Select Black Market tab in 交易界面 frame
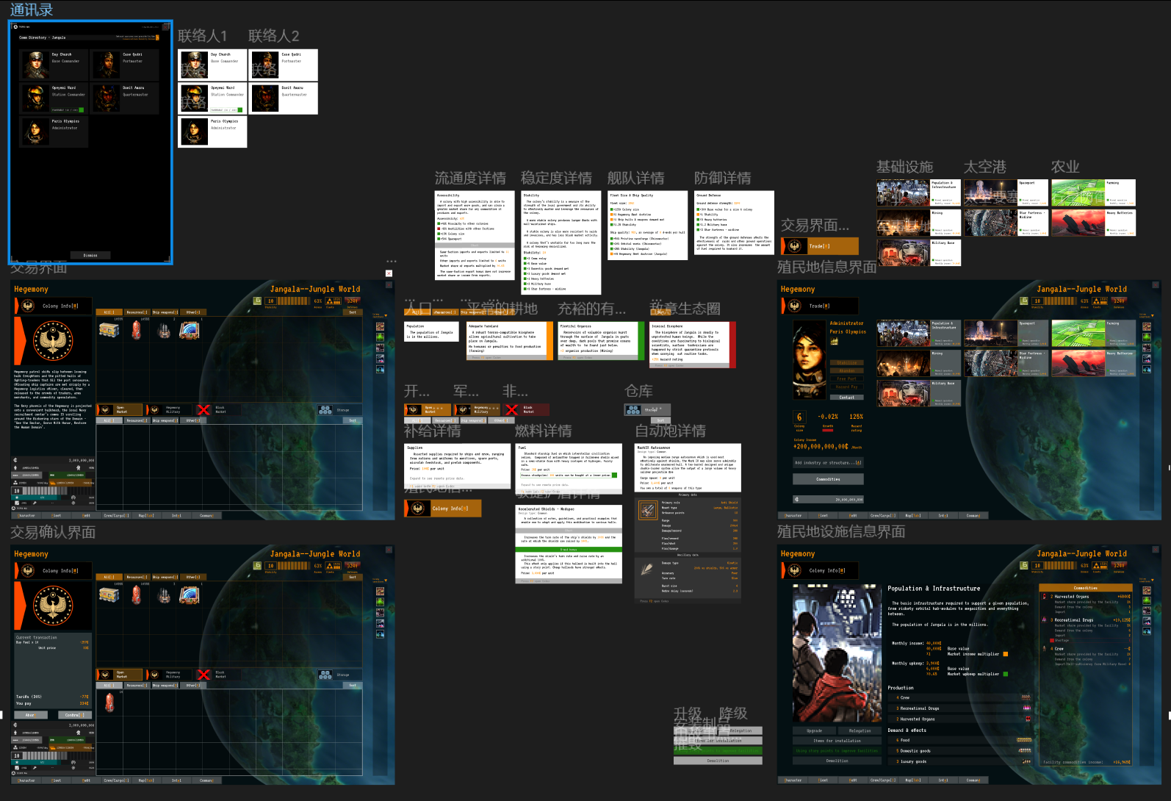The width and height of the screenshot is (1171, 801). coord(219,409)
